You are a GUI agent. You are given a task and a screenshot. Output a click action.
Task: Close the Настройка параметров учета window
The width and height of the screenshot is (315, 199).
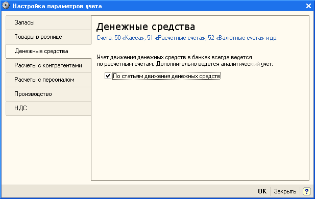[308, 6]
